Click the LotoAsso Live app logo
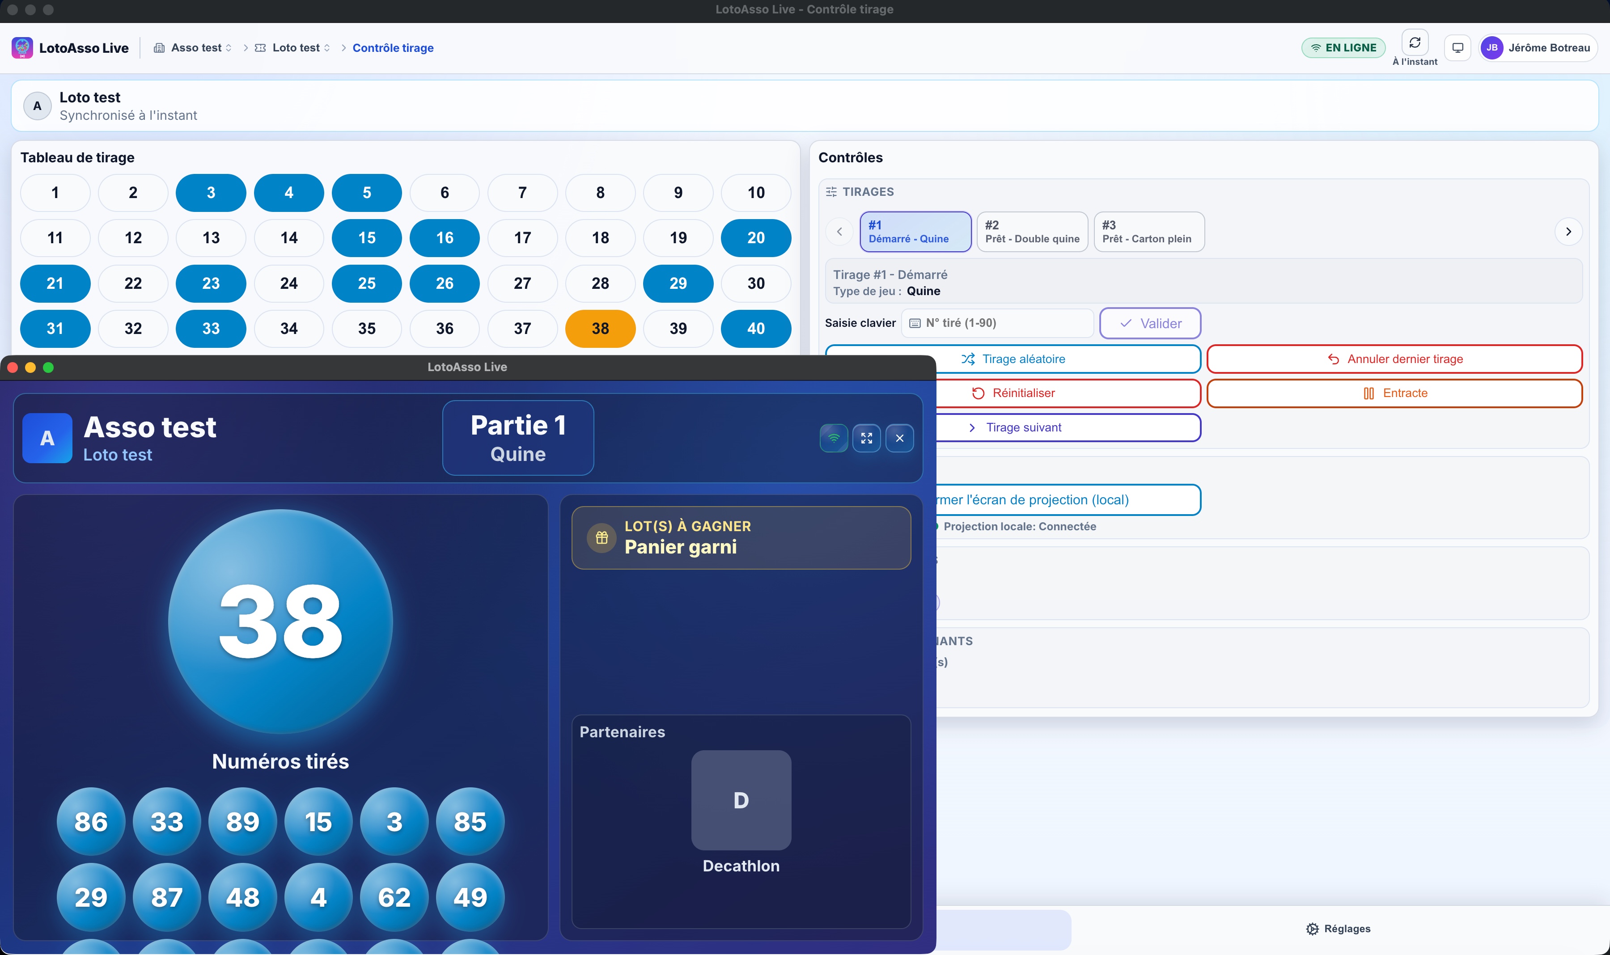Image resolution: width=1610 pixels, height=955 pixels. click(x=22, y=48)
